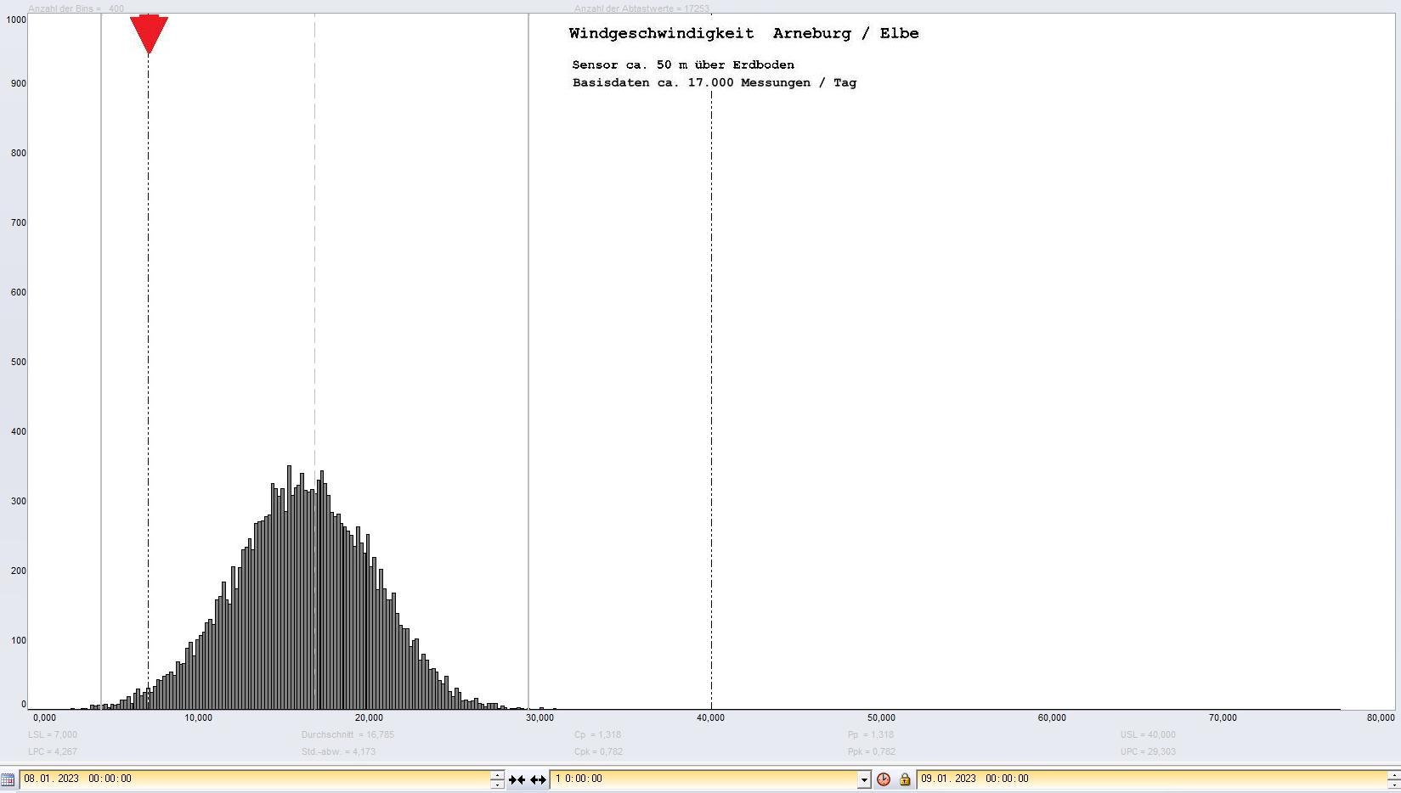The width and height of the screenshot is (1401, 793).
Task: Click the compress time range arrows icon
Action: [517, 779]
